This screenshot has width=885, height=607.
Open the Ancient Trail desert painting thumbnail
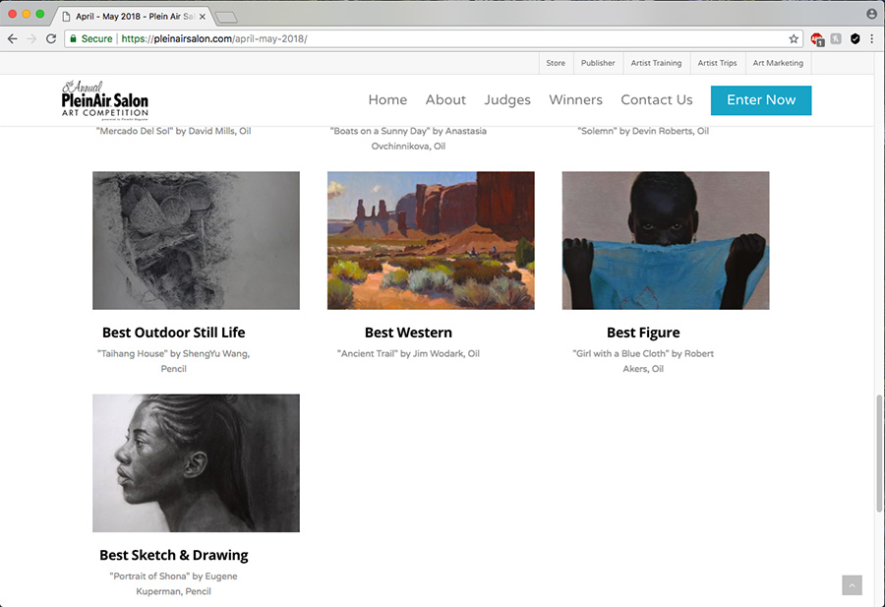point(431,241)
